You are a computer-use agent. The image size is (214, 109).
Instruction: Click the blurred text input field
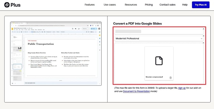159,32
